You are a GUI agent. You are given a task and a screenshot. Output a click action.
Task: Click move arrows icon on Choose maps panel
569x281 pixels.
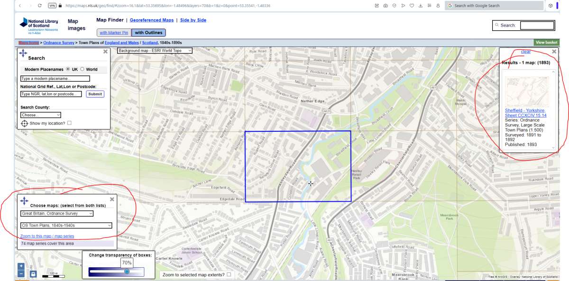[x=24, y=200]
